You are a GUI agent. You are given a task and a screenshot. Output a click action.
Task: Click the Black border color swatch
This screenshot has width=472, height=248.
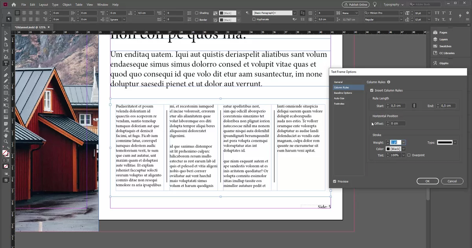coord(227,19)
